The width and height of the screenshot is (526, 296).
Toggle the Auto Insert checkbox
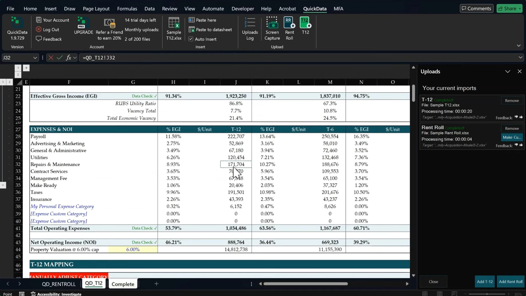(x=191, y=39)
